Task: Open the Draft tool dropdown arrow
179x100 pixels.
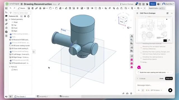Action: pos(63,8)
